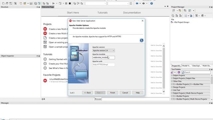Select the Welcome Page editor tab
213x120 pixels.
point(48,7)
